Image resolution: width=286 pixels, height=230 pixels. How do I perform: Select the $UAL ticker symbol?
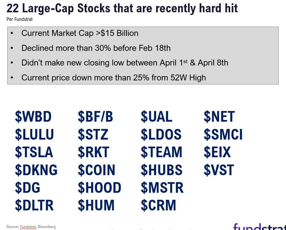tap(157, 117)
